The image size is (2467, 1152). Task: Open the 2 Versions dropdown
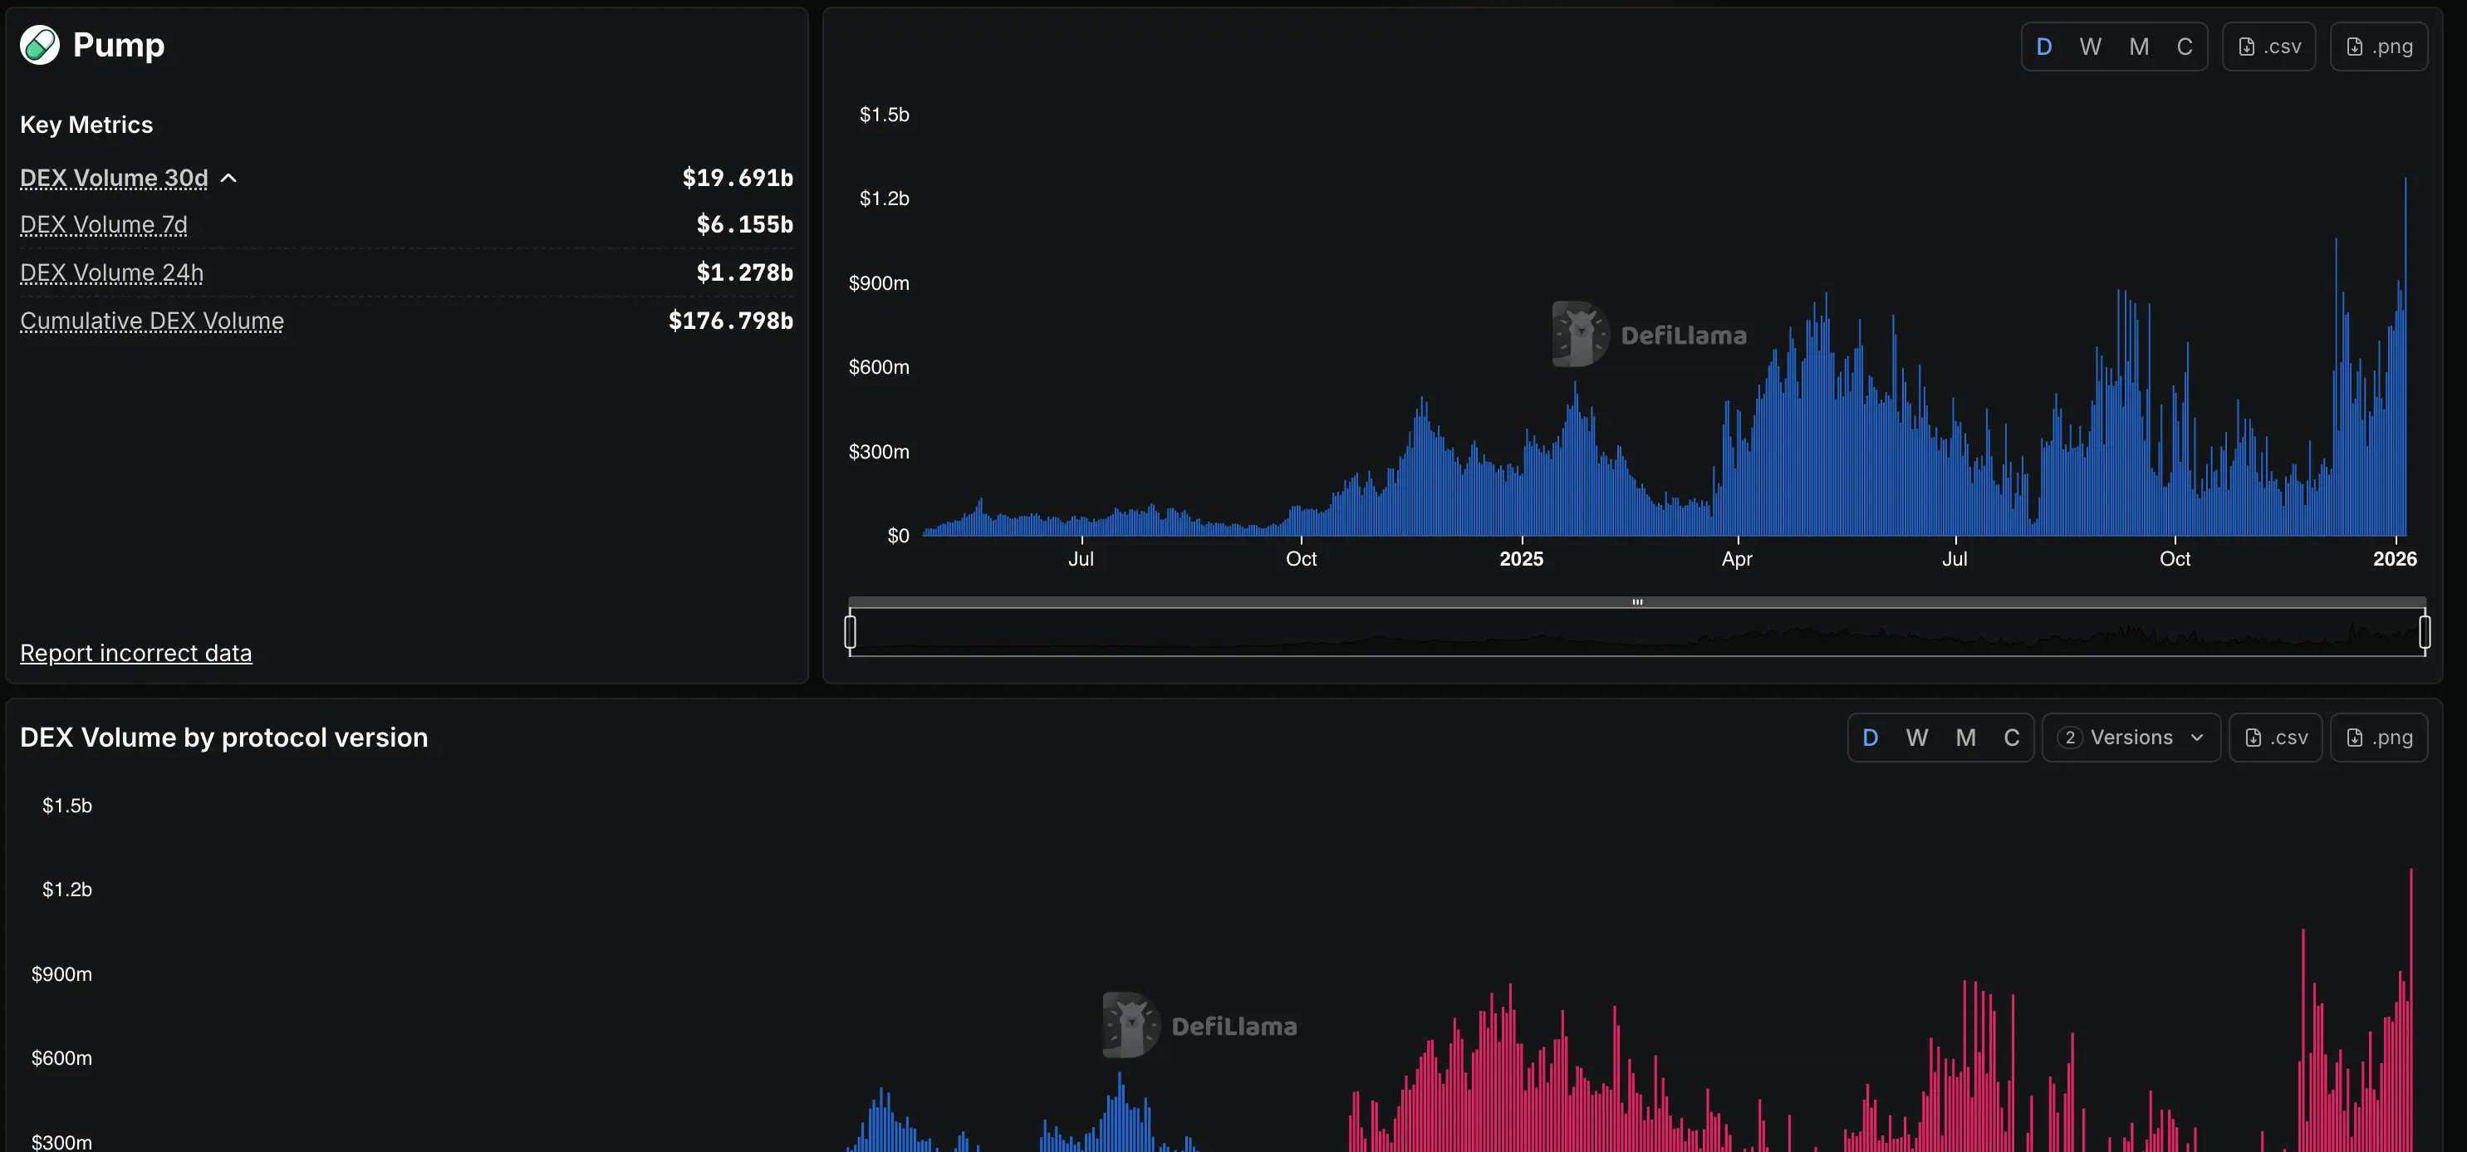pyautogui.click(x=2130, y=738)
